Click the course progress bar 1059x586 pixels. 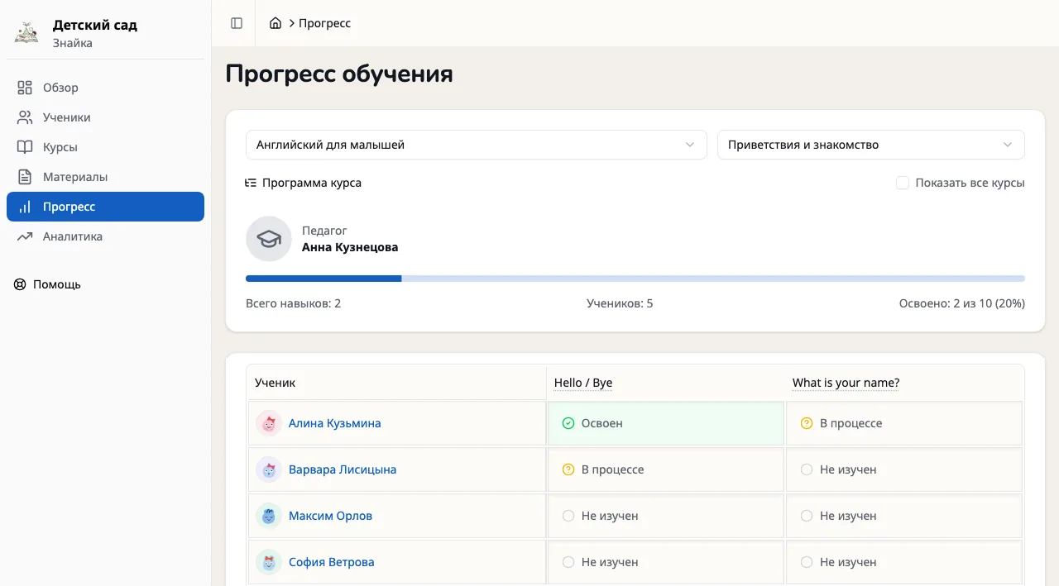pyautogui.click(x=635, y=279)
